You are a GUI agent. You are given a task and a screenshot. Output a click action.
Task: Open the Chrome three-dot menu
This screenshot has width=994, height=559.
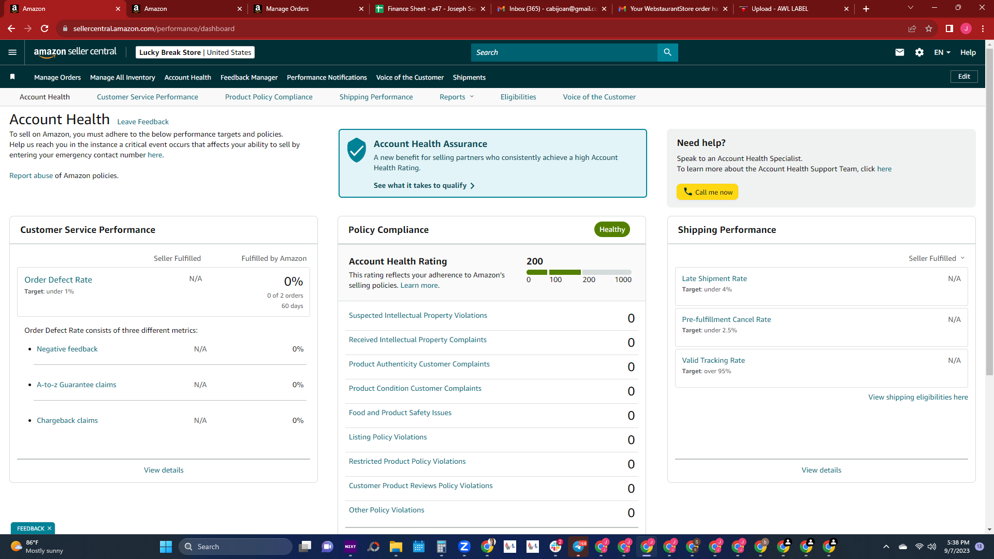(983, 28)
